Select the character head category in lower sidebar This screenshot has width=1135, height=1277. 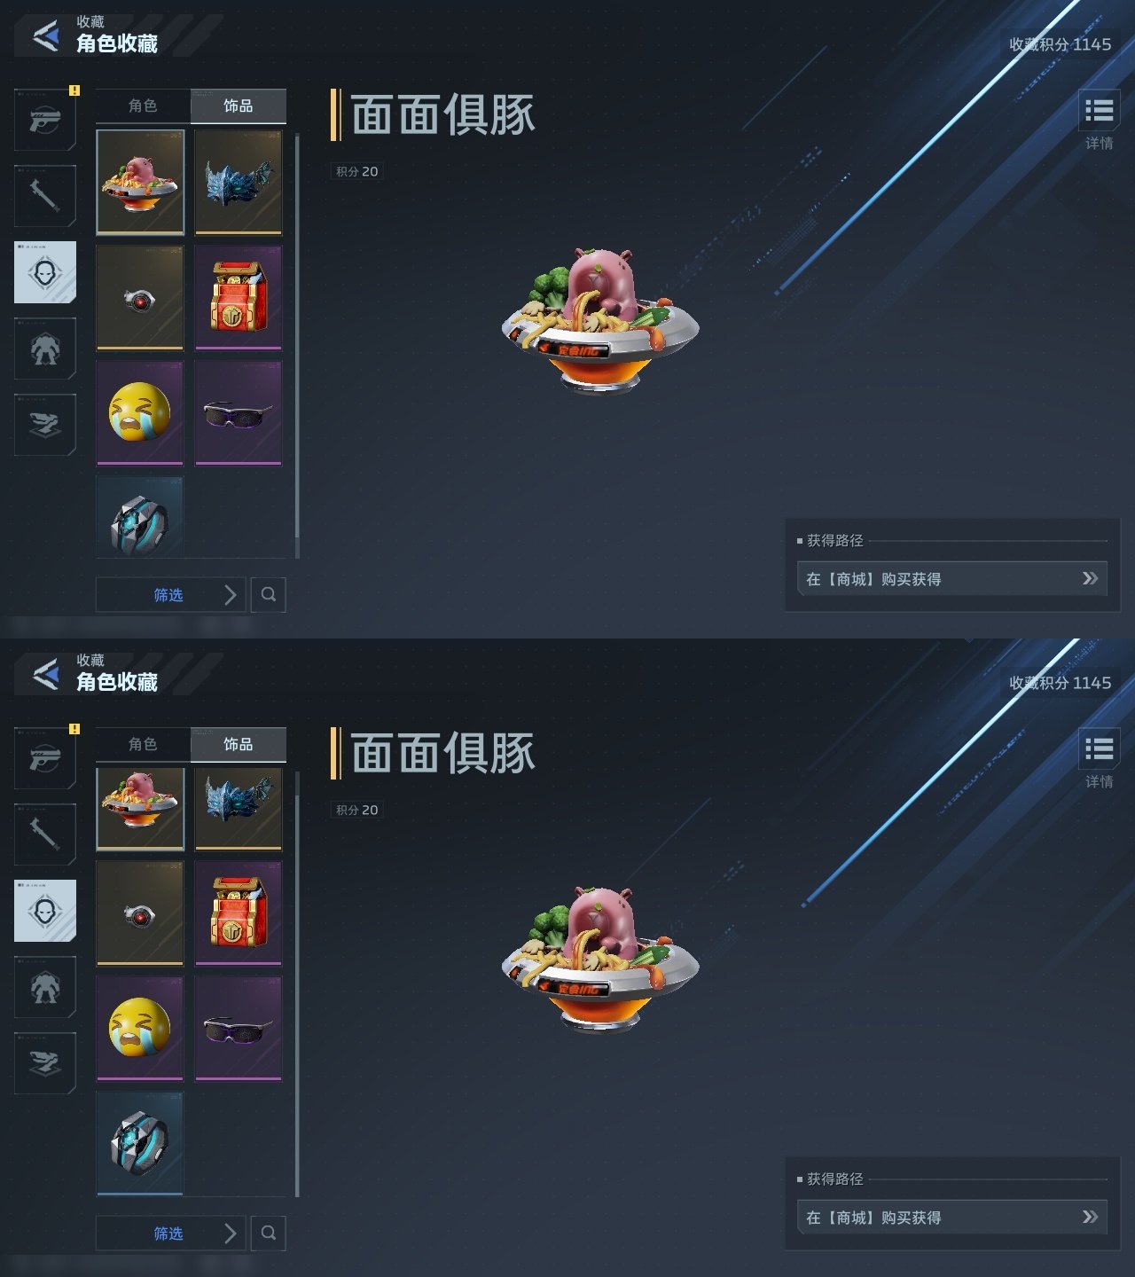click(45, 911)
